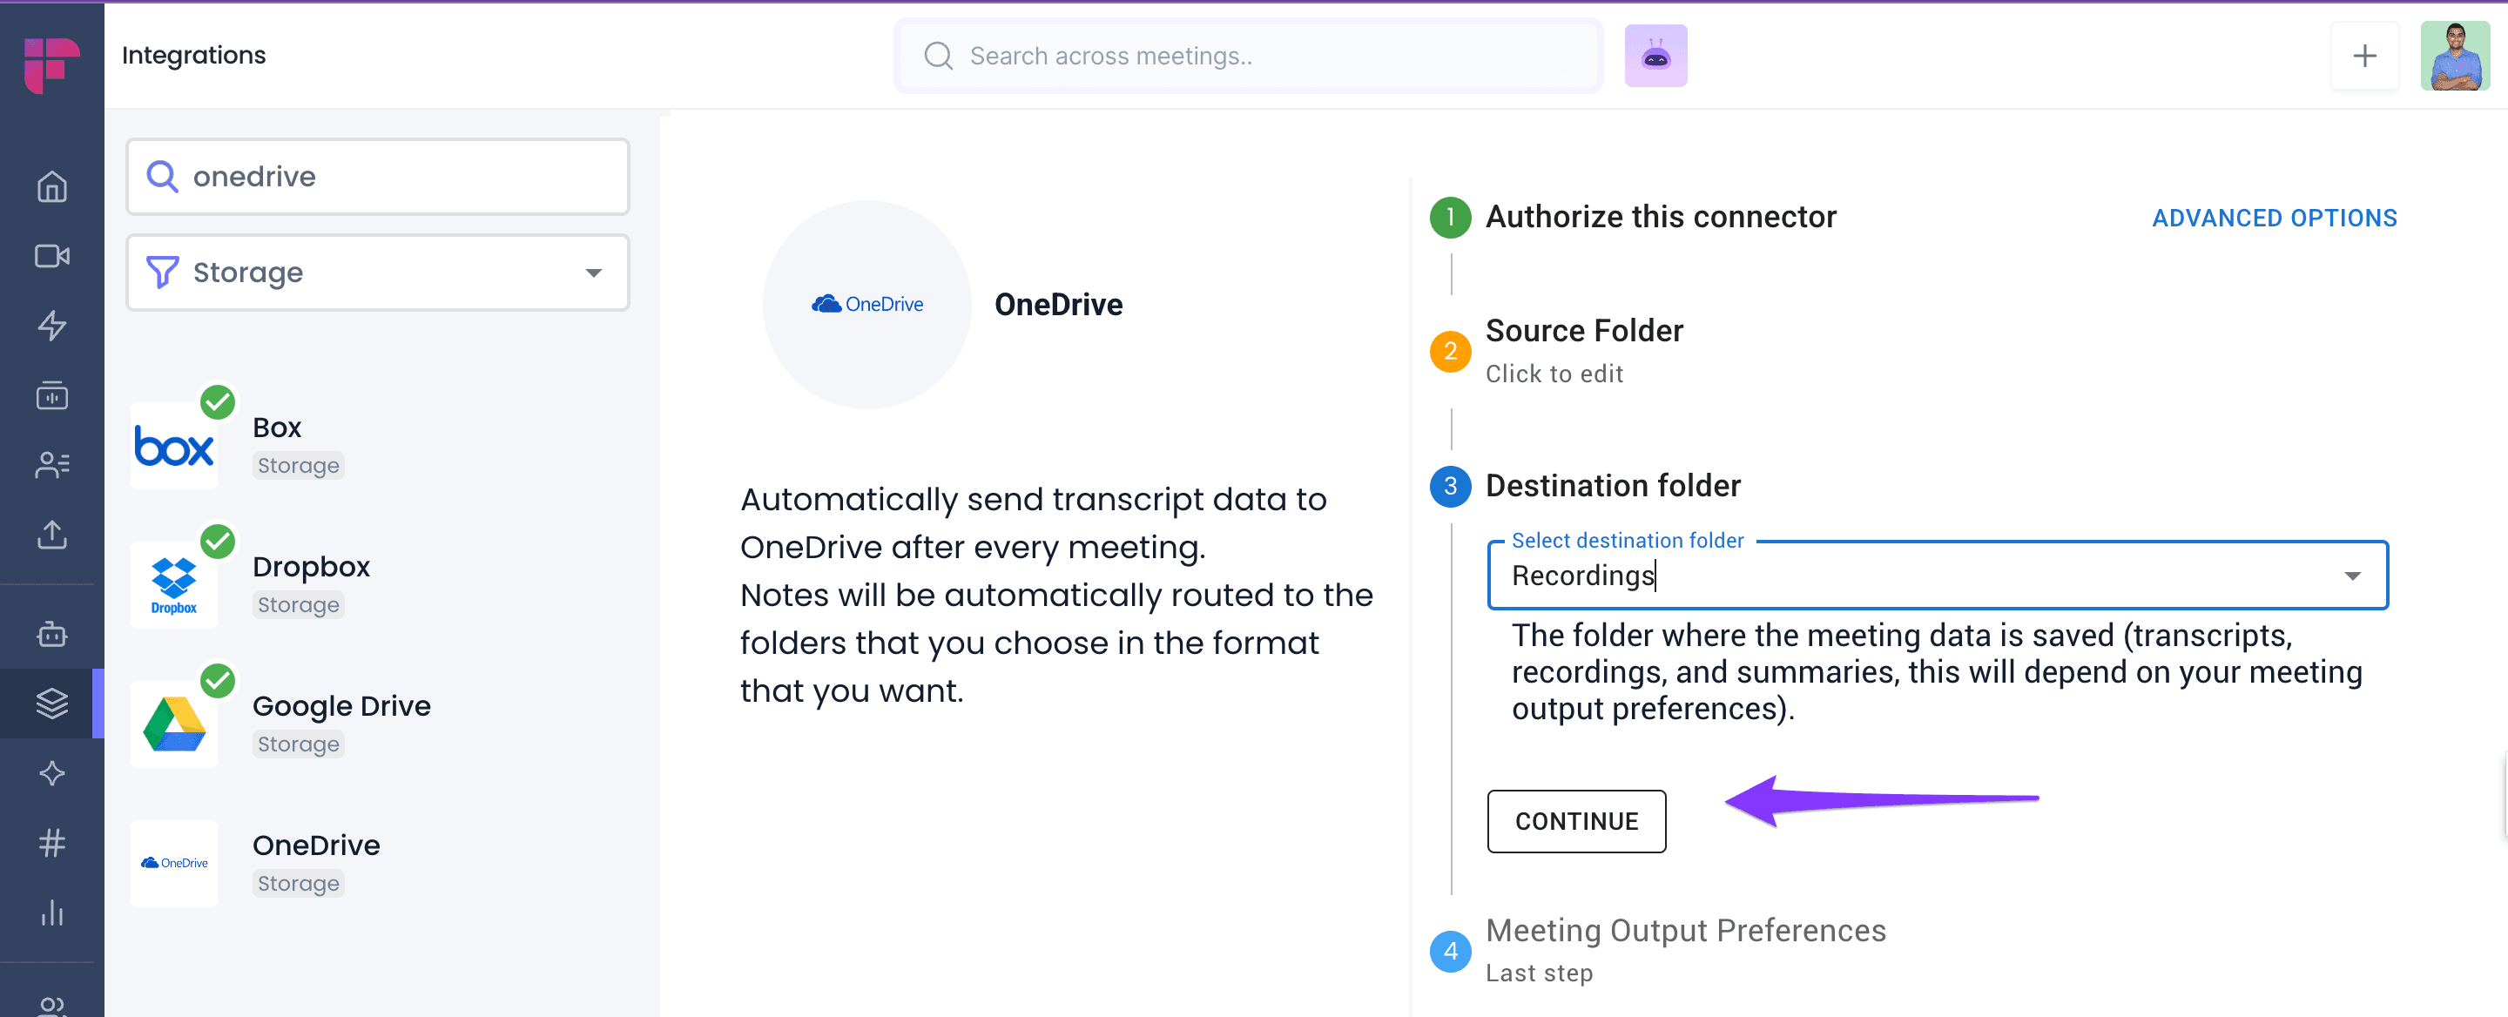Click the green connected checkmark on Box

coord(217,402)
